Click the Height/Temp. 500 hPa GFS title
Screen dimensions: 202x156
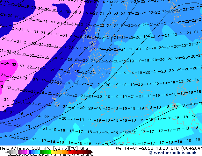(44, 148)
